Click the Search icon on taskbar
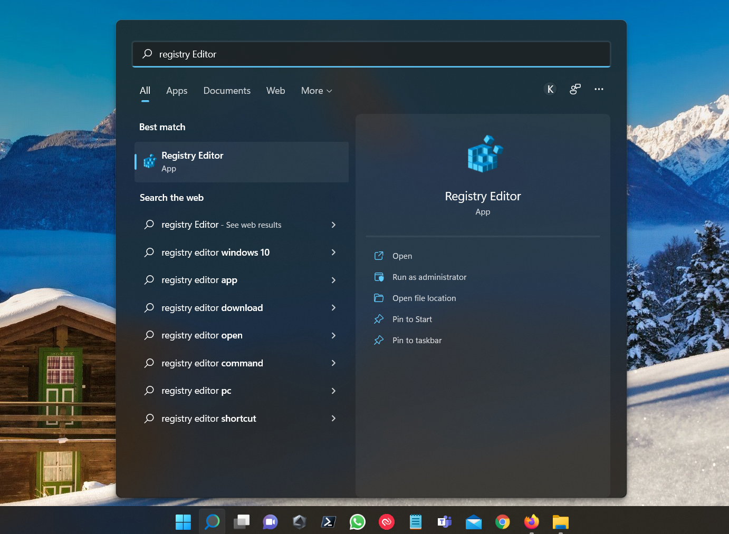The height and width of the screenshot is (534, 729). [x=212, y=522]
